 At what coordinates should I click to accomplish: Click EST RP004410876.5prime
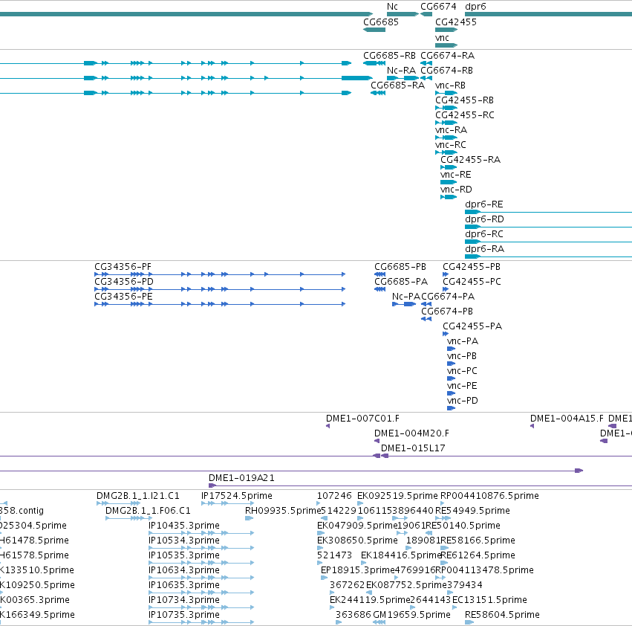tap(489, 496)
